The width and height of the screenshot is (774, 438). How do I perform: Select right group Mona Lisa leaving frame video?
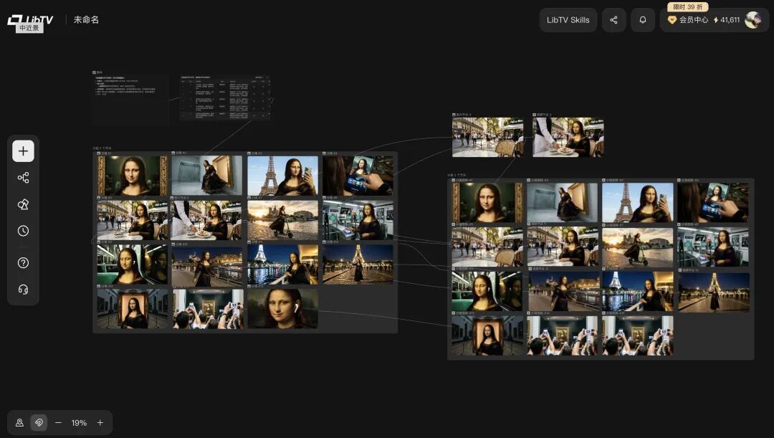(563, 202)
